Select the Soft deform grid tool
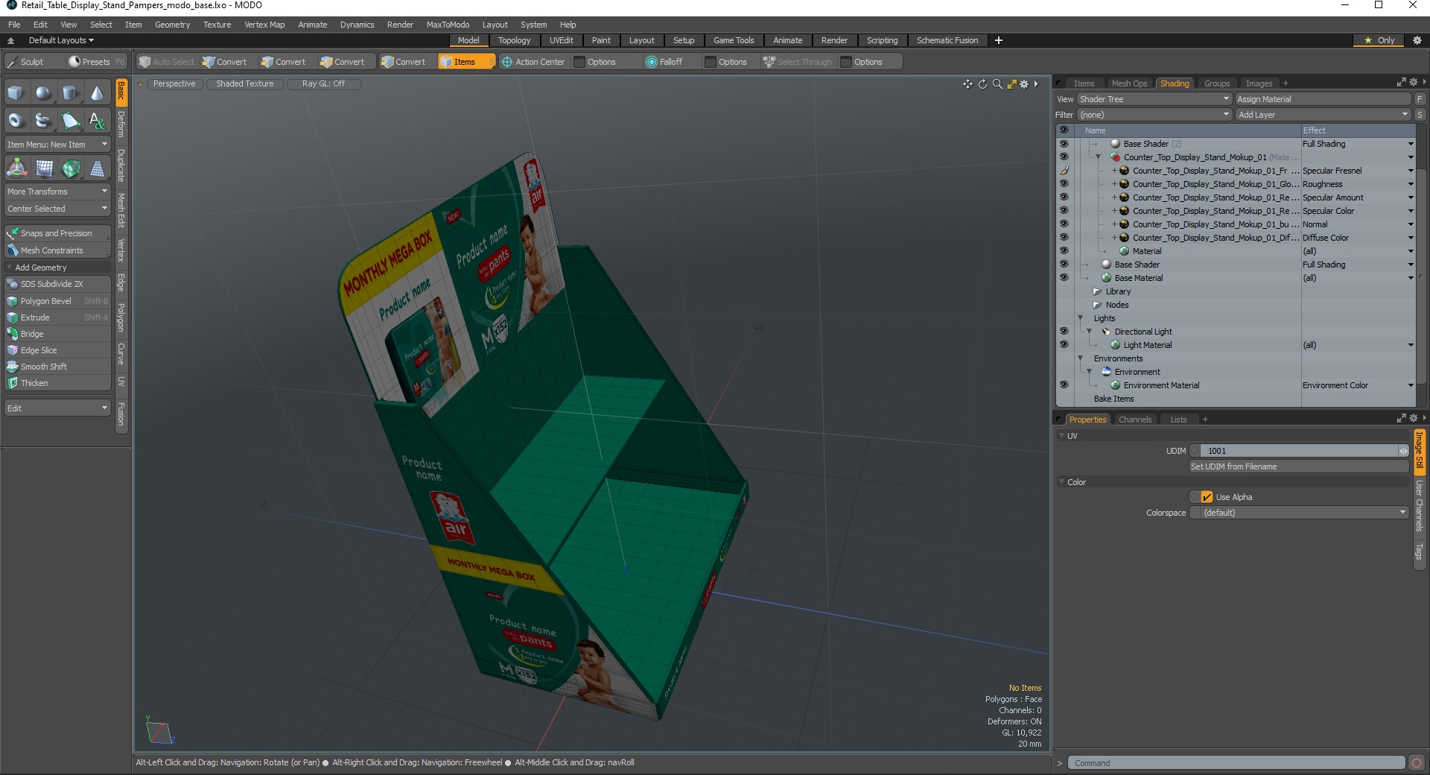Screen dimensions: 1430x775 pos(44,168)
